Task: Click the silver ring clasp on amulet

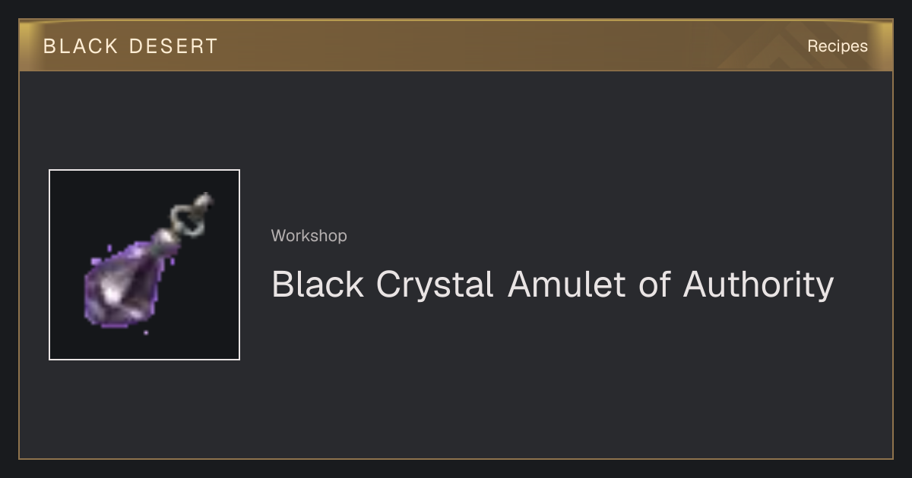Action: click(x=192, y=214)
